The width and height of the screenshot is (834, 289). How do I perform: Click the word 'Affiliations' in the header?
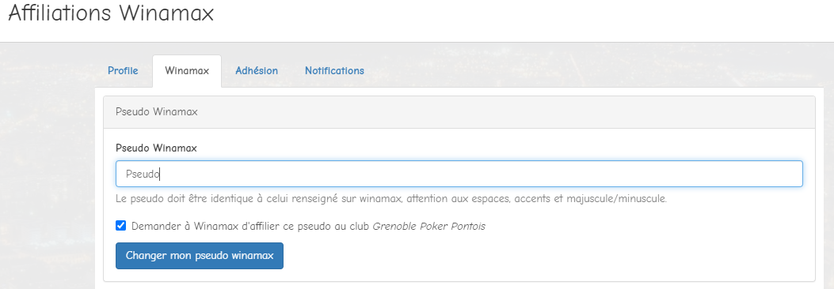60,13
